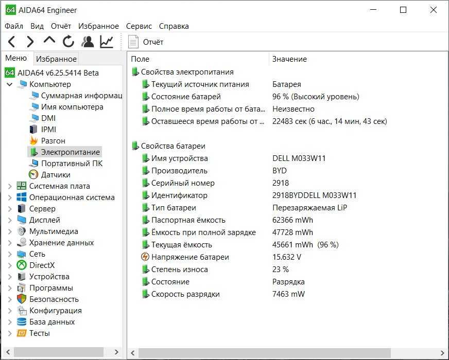
Task: Expand the Операционная система node
Action: (x=9, y=197)
